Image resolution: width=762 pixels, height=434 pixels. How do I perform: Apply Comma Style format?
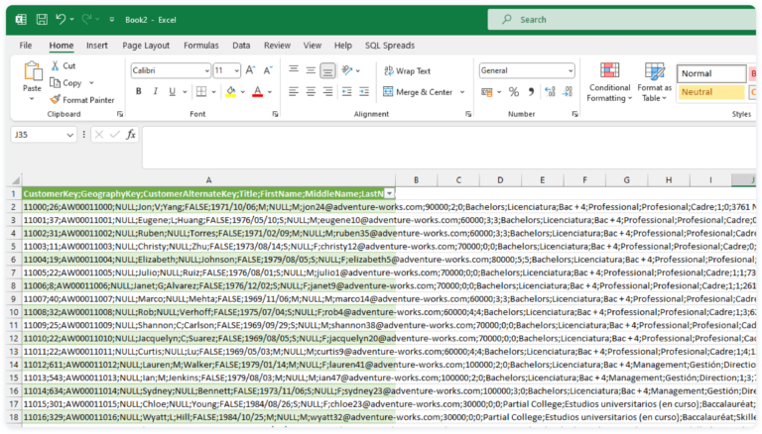click(x=531, y=92)
